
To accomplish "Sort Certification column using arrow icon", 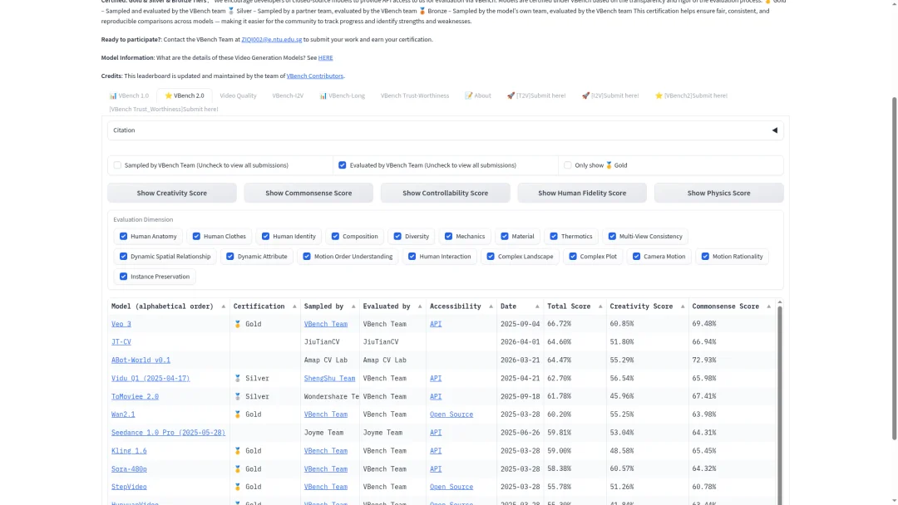I will 294,306.
